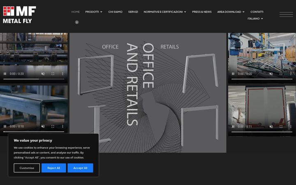
Task: Open more options on 0:11 video
Action: (x=291, y=127)
